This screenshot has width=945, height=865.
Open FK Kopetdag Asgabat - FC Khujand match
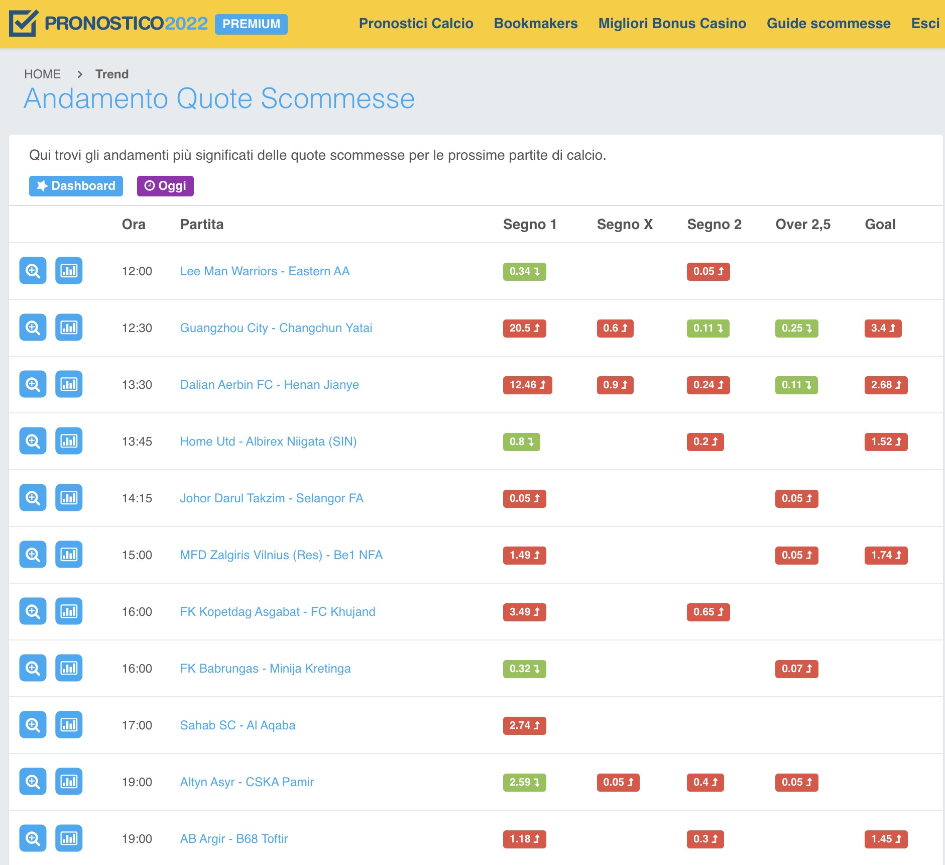click(278, 612)
